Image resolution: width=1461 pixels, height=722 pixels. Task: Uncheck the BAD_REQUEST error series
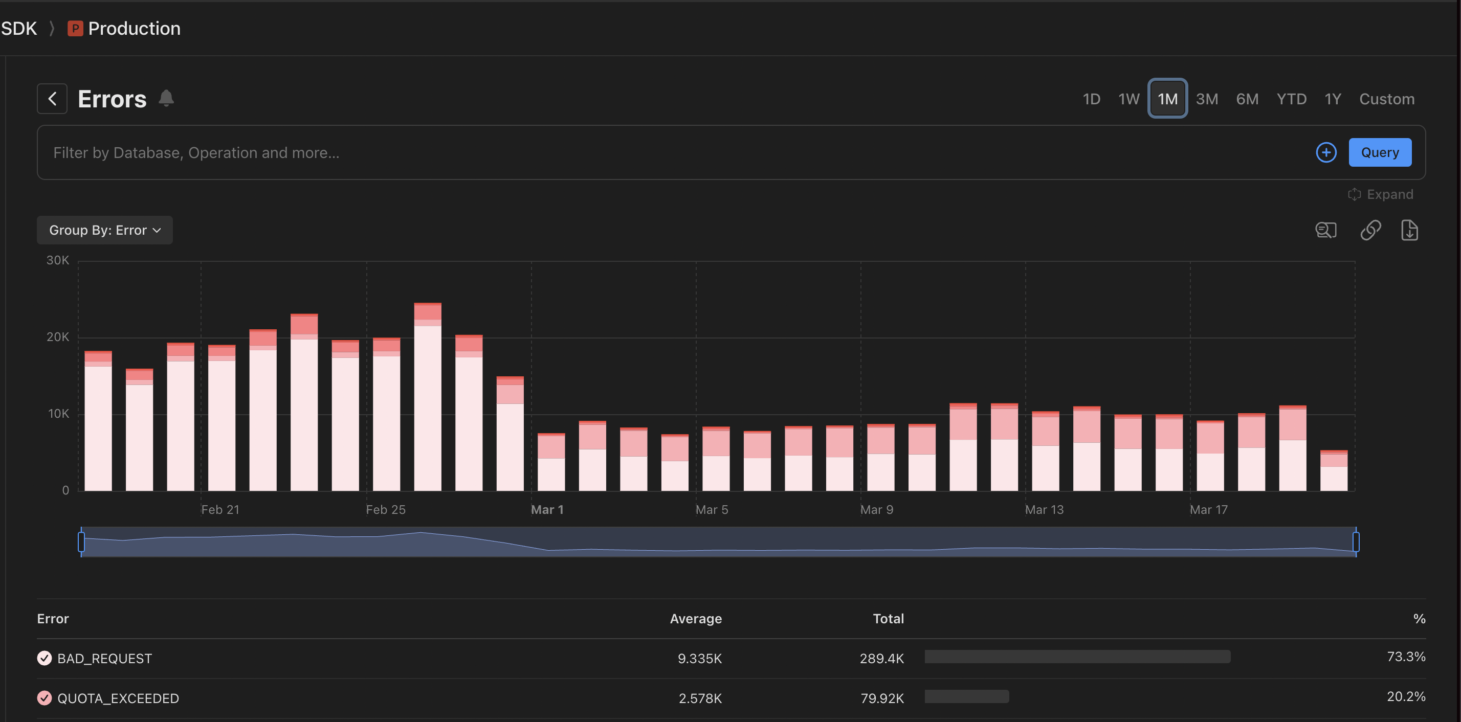(x=44, y=658)
